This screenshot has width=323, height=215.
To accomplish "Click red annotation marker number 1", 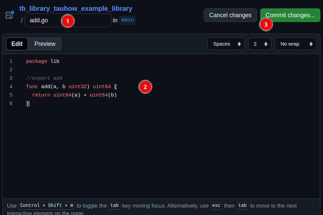I will click(x=67, y=21).
